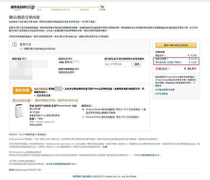Click the yellow submit order button
This screenshot has height=180, width=210.
[x=176, y=45]
